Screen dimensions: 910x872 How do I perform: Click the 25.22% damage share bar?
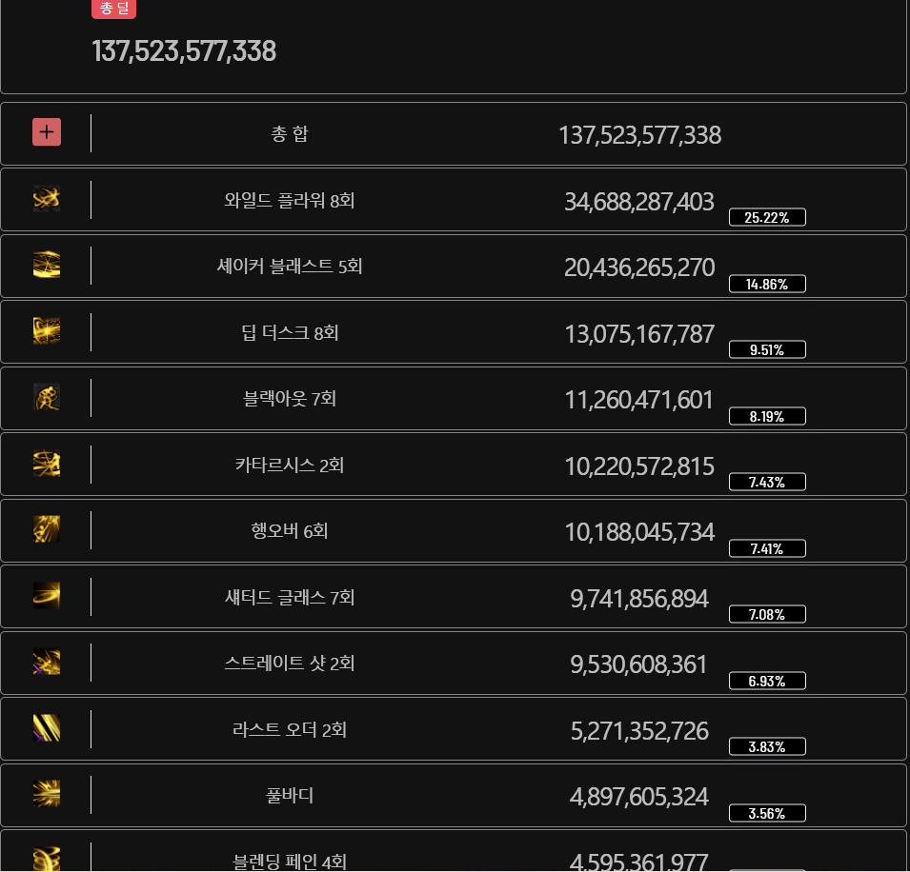767,217
